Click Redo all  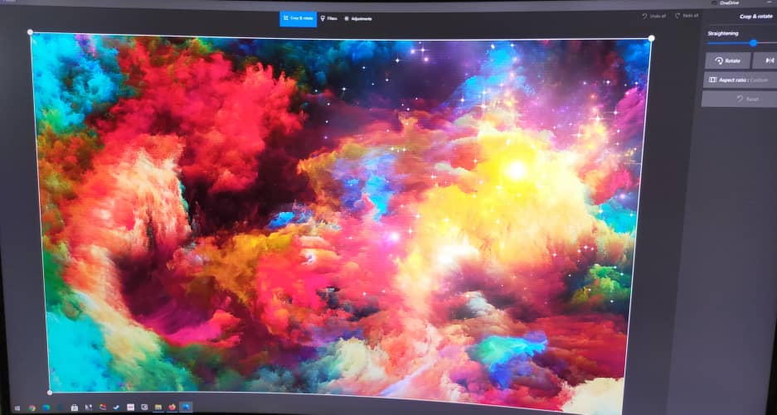687,16
